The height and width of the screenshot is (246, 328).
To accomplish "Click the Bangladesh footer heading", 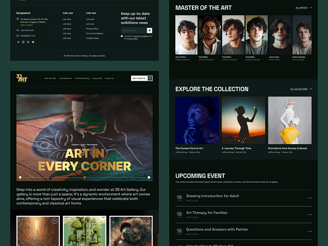I will (x=24, y=13).
